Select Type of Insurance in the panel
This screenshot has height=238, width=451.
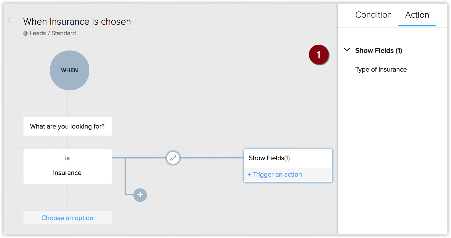pos(381,70)
